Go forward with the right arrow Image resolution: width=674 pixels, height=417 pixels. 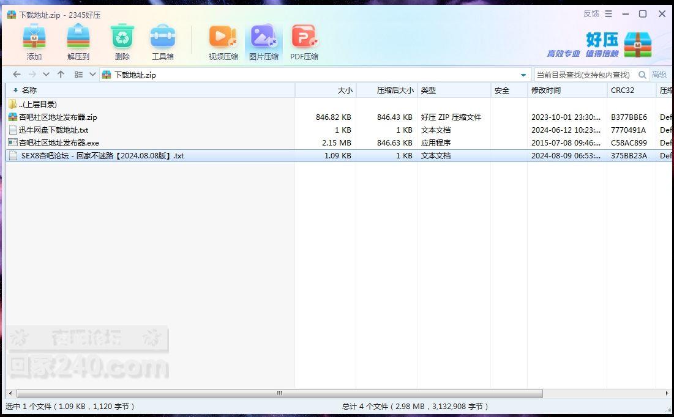point(32,75)
